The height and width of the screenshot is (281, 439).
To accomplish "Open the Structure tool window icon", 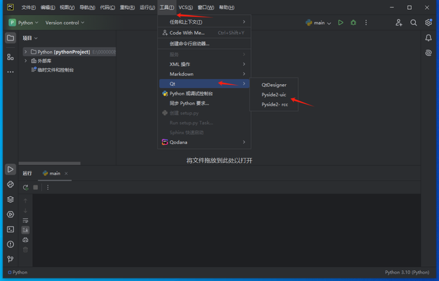I will 10,57.
